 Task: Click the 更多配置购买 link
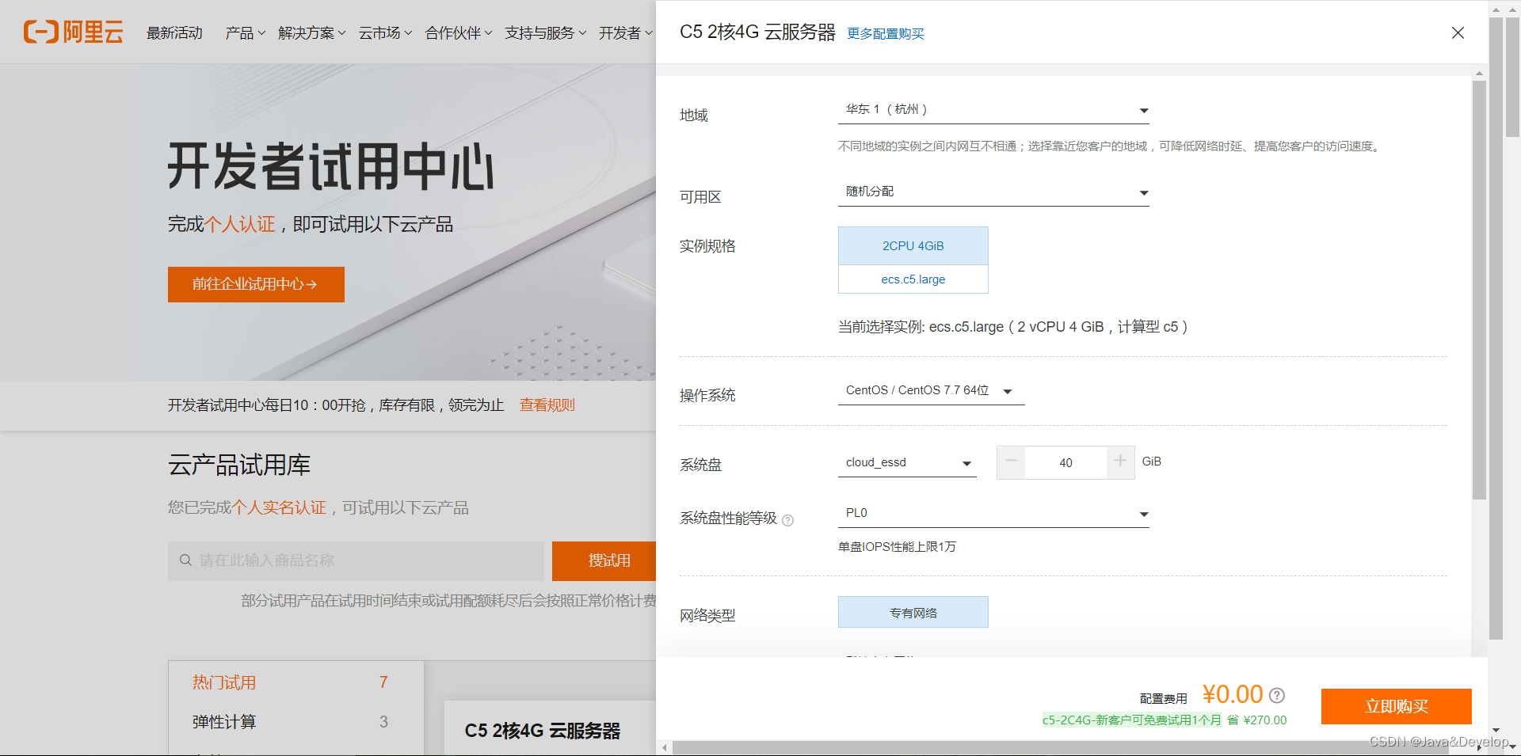(885, 34)
